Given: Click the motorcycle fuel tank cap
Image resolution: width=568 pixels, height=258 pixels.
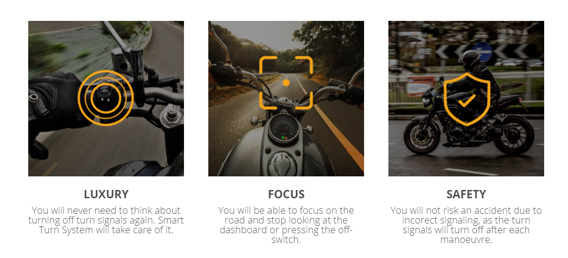Looking at the screenshot, I should [283, 163].
